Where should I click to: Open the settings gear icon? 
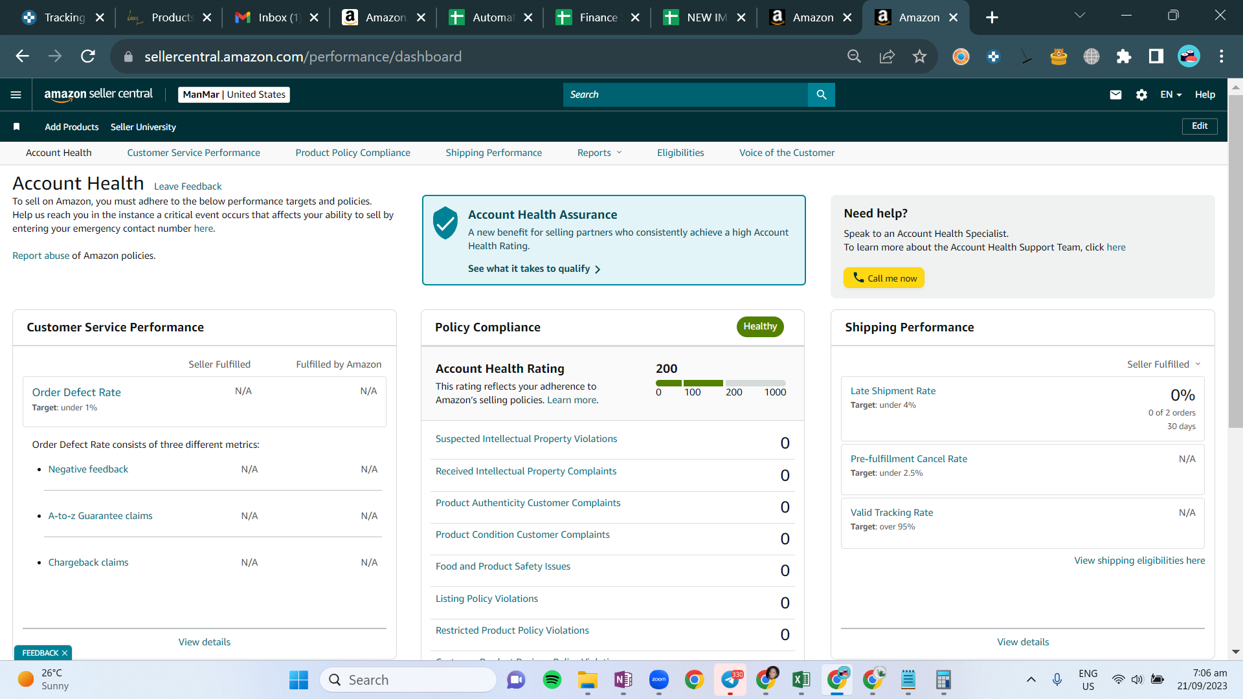(1141, 94)
